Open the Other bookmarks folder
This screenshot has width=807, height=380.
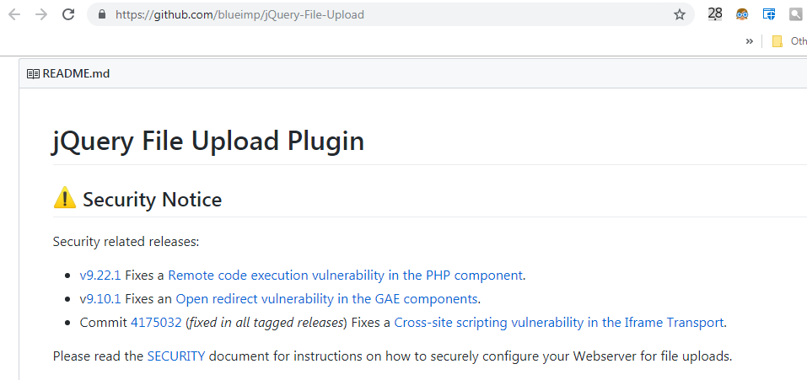pyautogui.click(x=789, y=41)
